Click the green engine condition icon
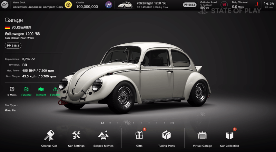Screen dimensions: 276x152 tap(41, 89)
